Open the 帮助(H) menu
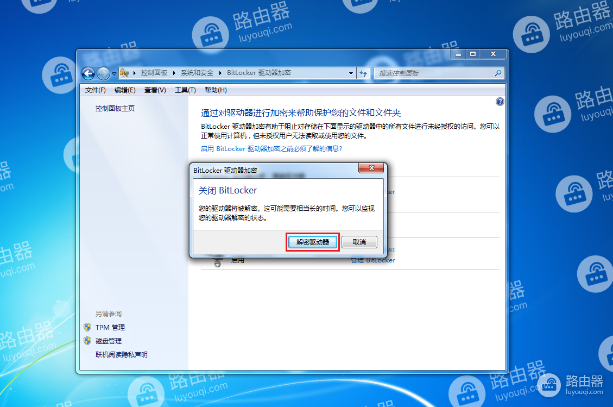The image size is (613, 407). point(216,90)
